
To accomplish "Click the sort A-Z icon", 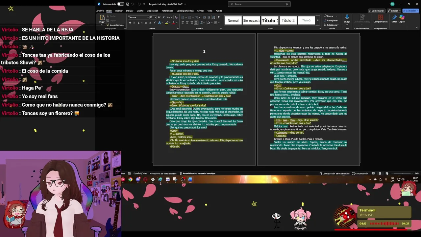I will pyautogui.click(x=214, y=17).
